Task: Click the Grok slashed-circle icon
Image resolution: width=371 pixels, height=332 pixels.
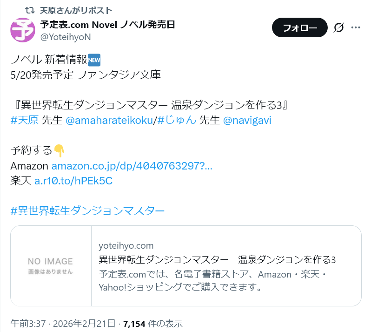Action: 338,27
